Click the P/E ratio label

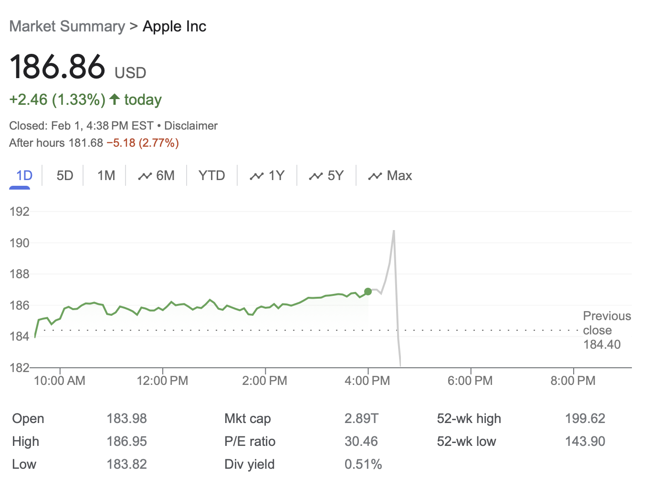(250, 442)
